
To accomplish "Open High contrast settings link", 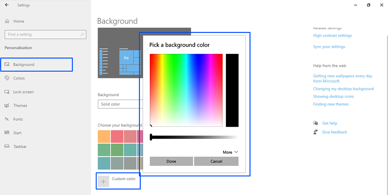I will [332, 36].
